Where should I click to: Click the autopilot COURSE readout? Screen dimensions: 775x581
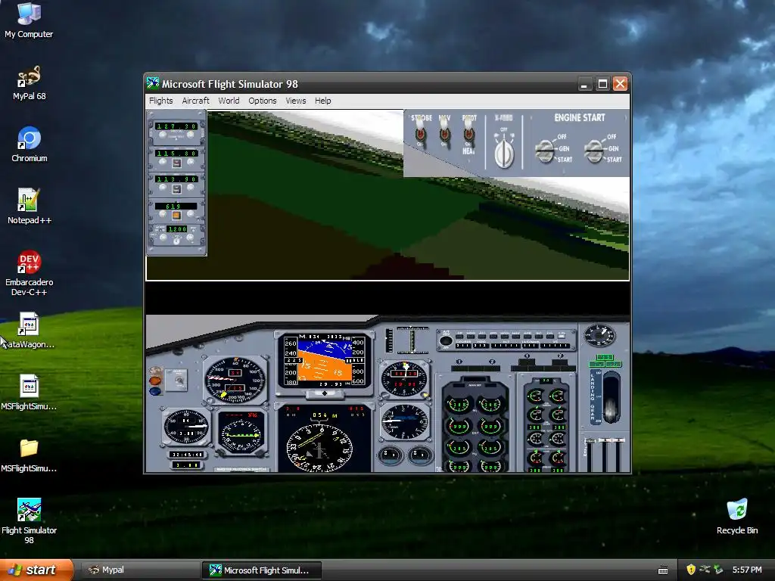463,345
